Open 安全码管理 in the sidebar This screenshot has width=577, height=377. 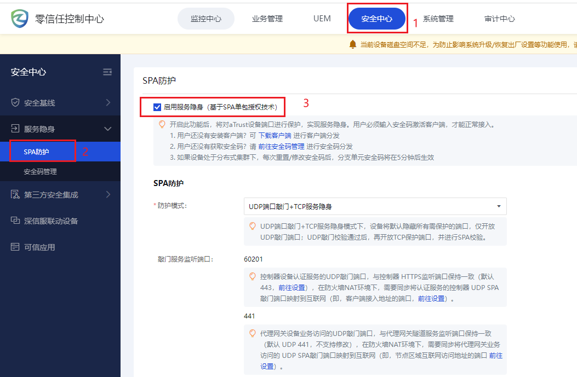[60, 172]
